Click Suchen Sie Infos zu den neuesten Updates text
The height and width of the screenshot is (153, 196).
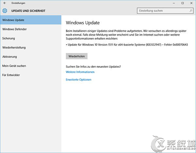[x=93, y=67]
